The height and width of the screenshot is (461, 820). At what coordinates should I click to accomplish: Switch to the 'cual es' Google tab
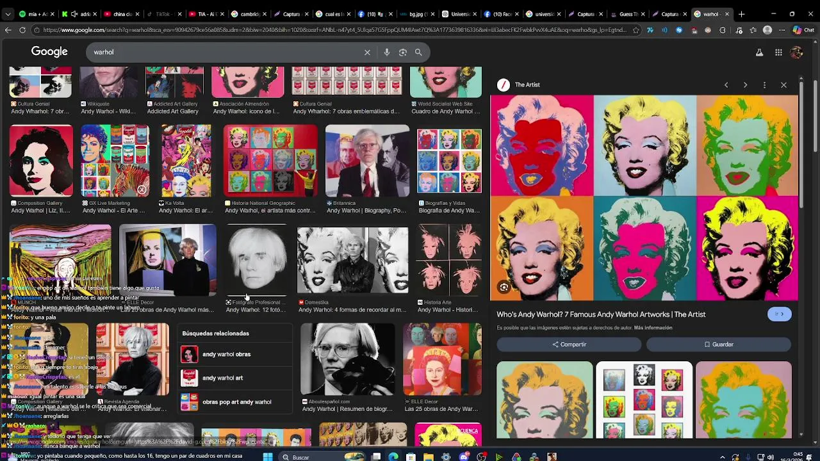[x=334, y=13]
